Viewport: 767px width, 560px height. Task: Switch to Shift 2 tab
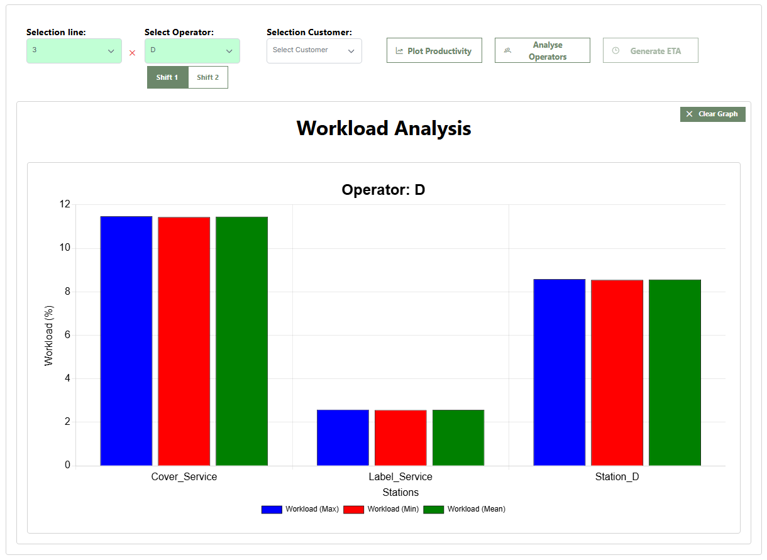tap(208, 77)
